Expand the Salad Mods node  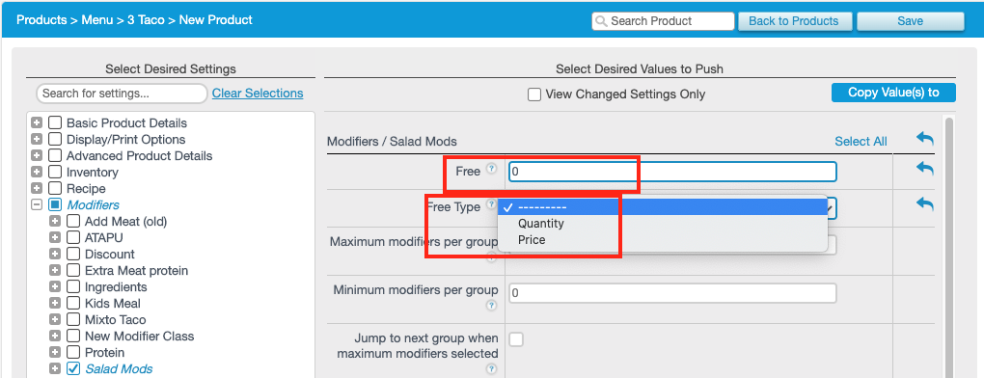[x=55, y=368]
